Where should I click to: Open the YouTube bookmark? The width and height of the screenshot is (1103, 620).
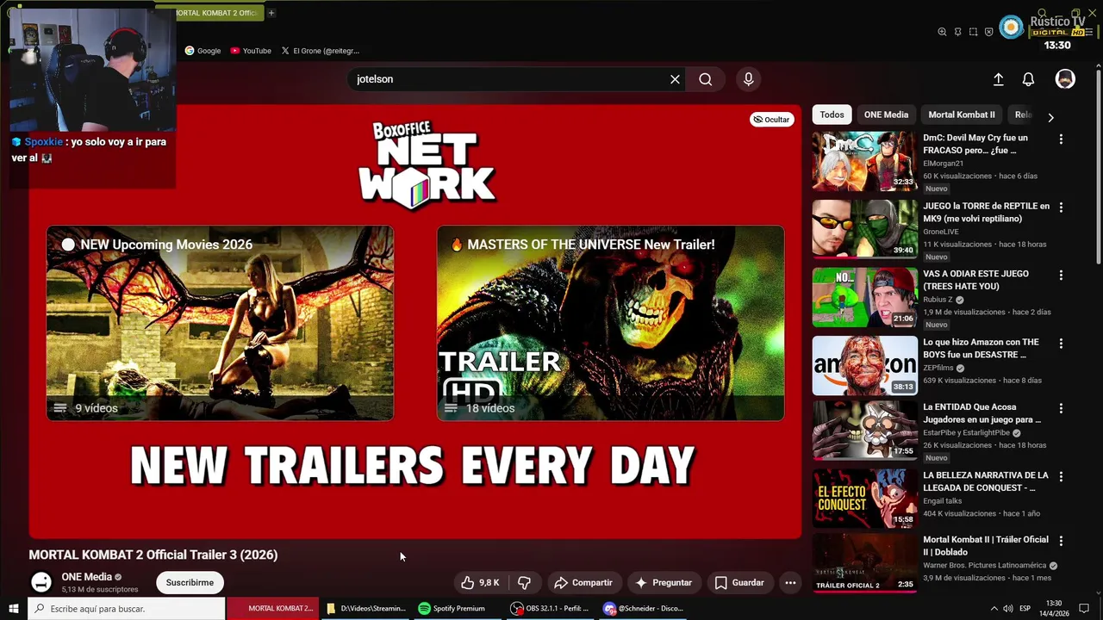pyautogui.click(x=250, y=51)
